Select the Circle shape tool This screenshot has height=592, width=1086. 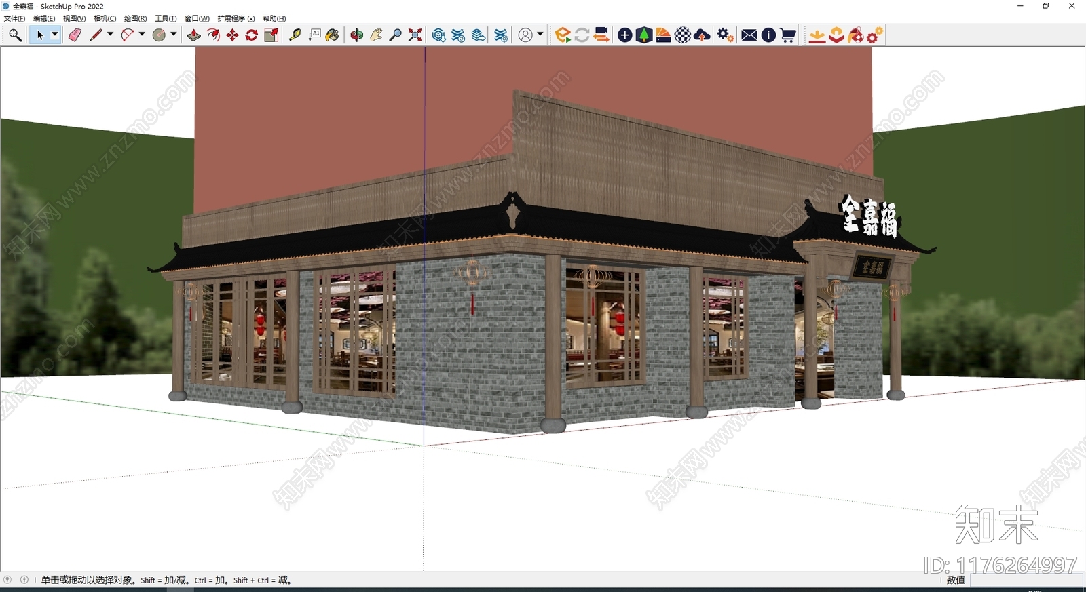pyautogui.click(x=159, y=35)
